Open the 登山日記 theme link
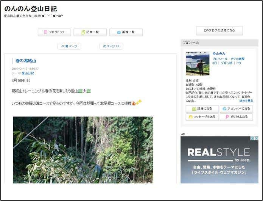 tap(28, 73)
